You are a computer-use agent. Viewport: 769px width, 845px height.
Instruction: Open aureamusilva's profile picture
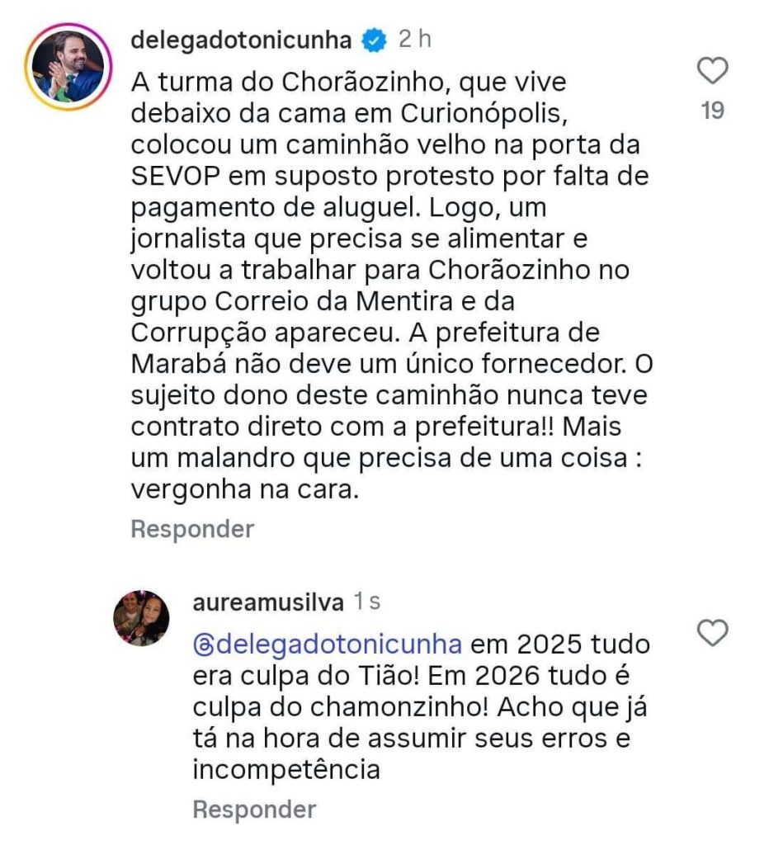point(140,619)
